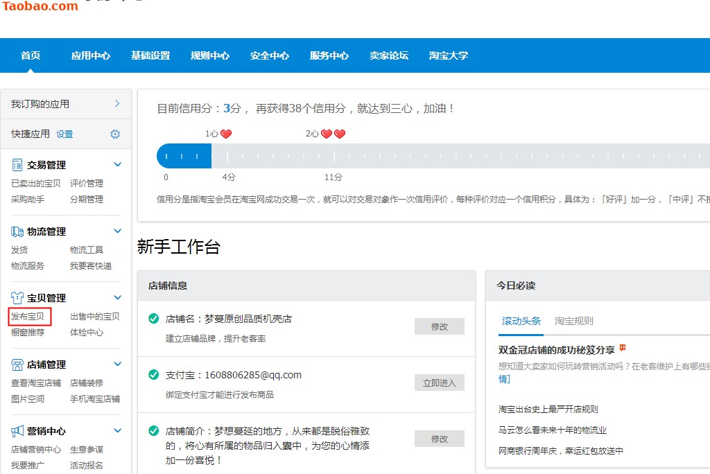Click 修改 button for 店铺名
The width and height of the screenshot is (710, 474).
click(439, 326)
